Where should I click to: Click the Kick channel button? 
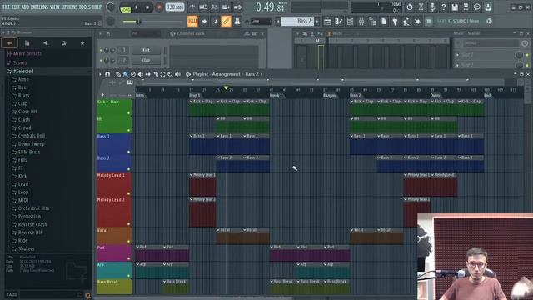pyautogui.click(x=147, y=50)
